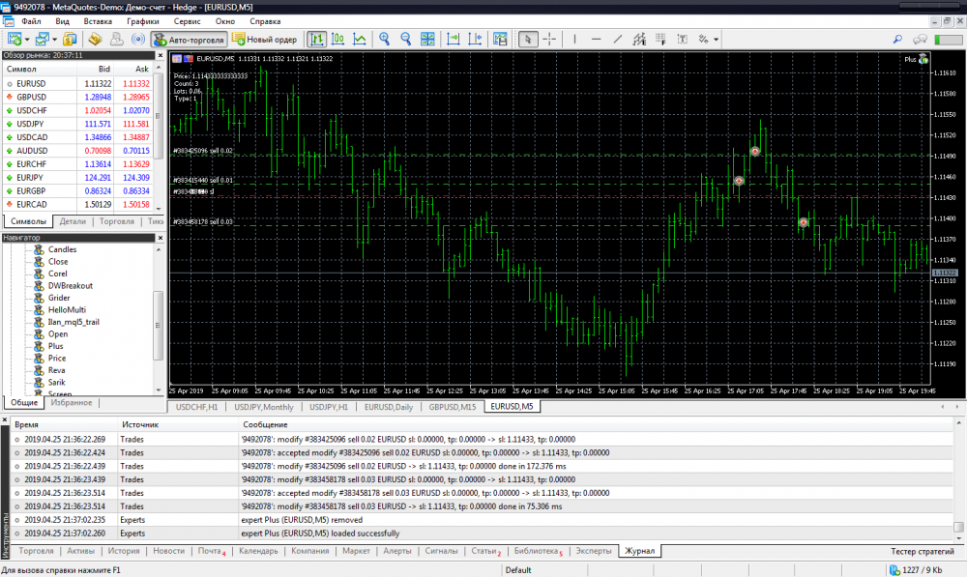Open the Файл menu
967x577 pixels.
31,21
